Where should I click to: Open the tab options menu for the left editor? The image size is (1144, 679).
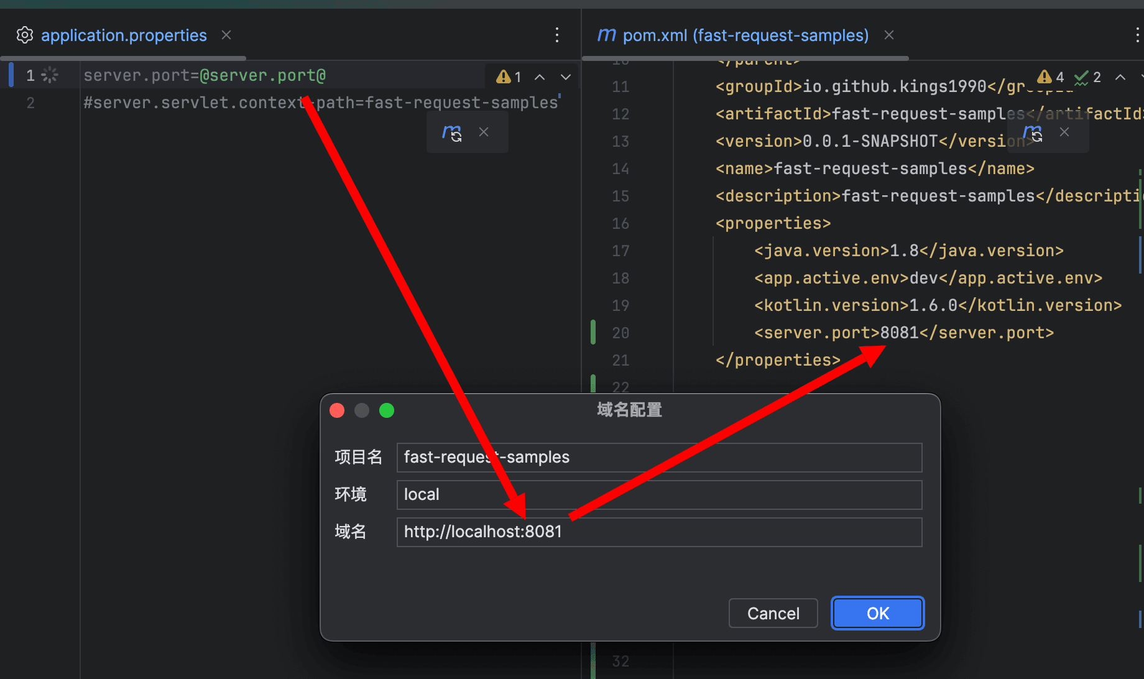(557, 35)
